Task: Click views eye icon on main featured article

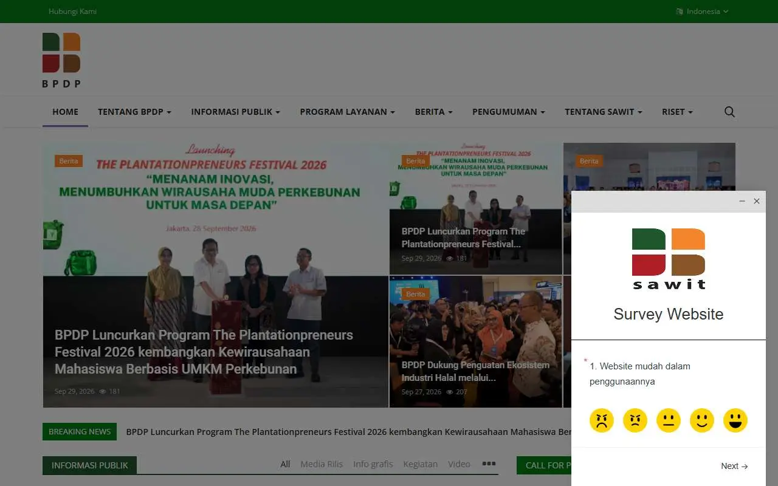Action: pyautogui.click(x=103, y=391)
